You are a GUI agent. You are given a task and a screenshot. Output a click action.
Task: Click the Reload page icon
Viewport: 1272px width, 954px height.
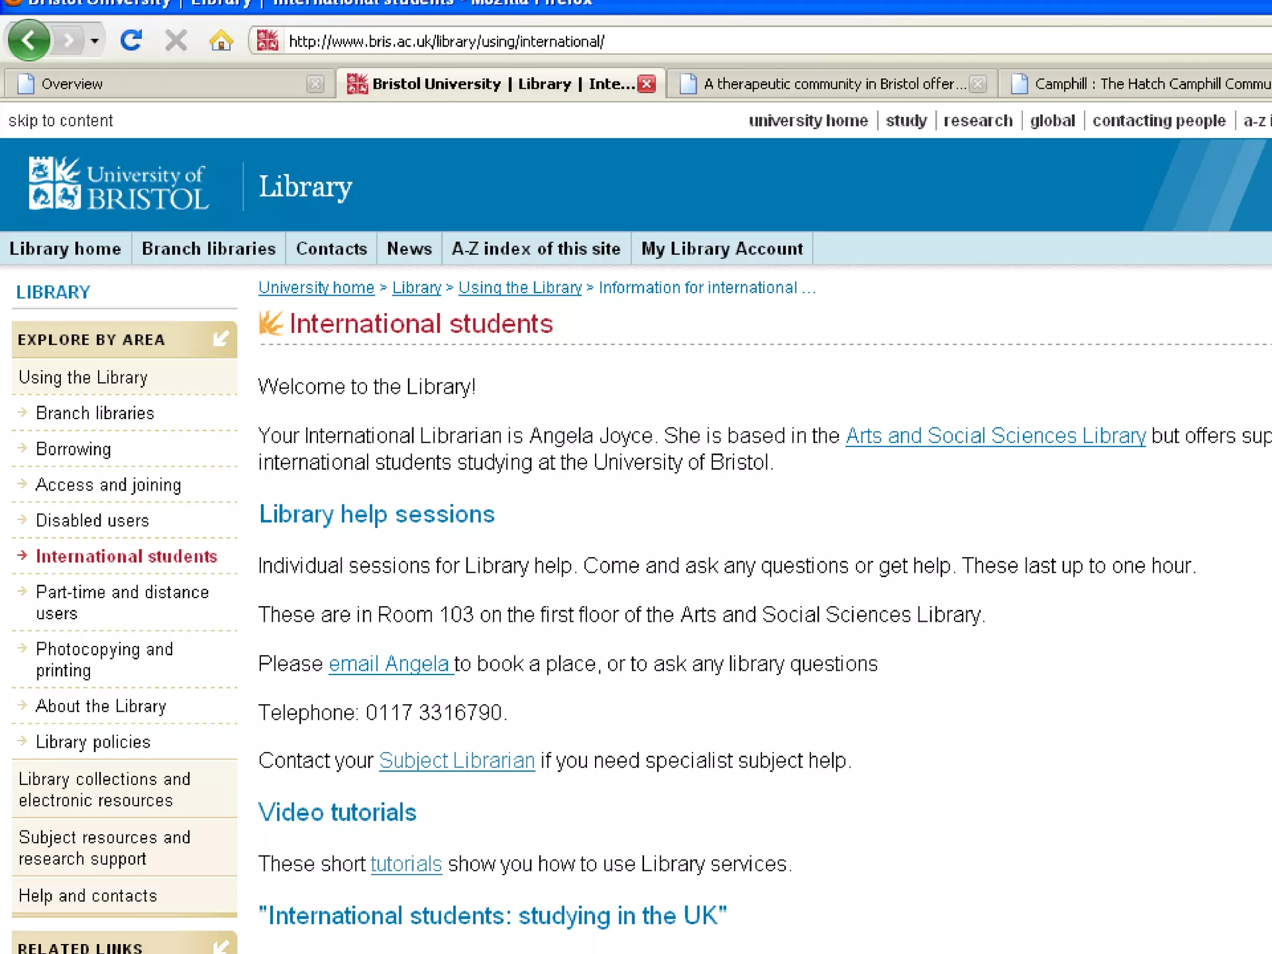[131, 41]
